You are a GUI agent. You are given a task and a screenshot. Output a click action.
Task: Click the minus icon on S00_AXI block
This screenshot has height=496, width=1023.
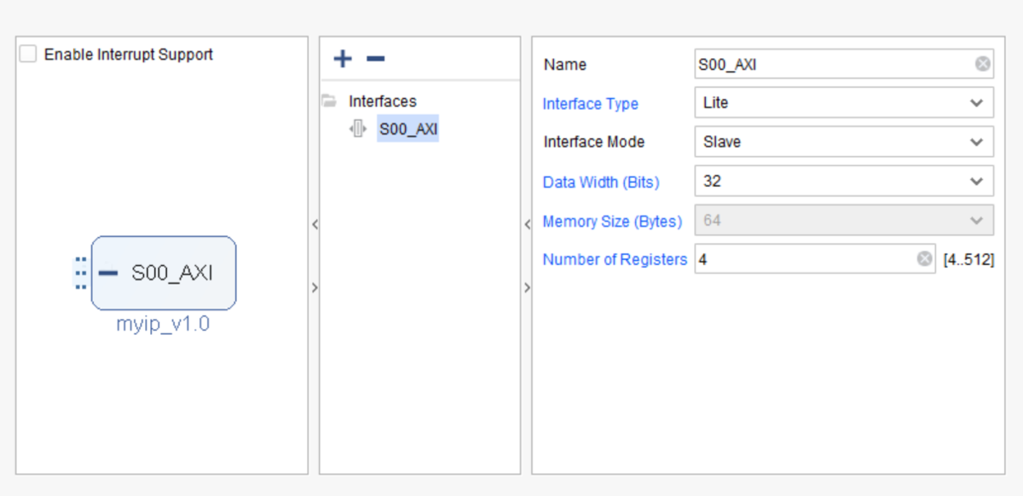(107, 273)
